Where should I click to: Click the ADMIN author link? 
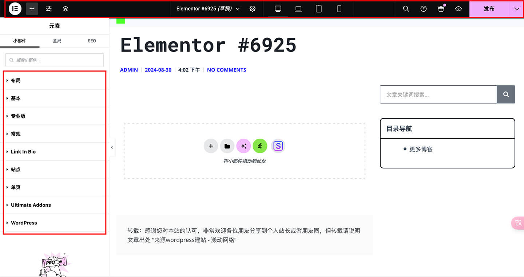129,70
